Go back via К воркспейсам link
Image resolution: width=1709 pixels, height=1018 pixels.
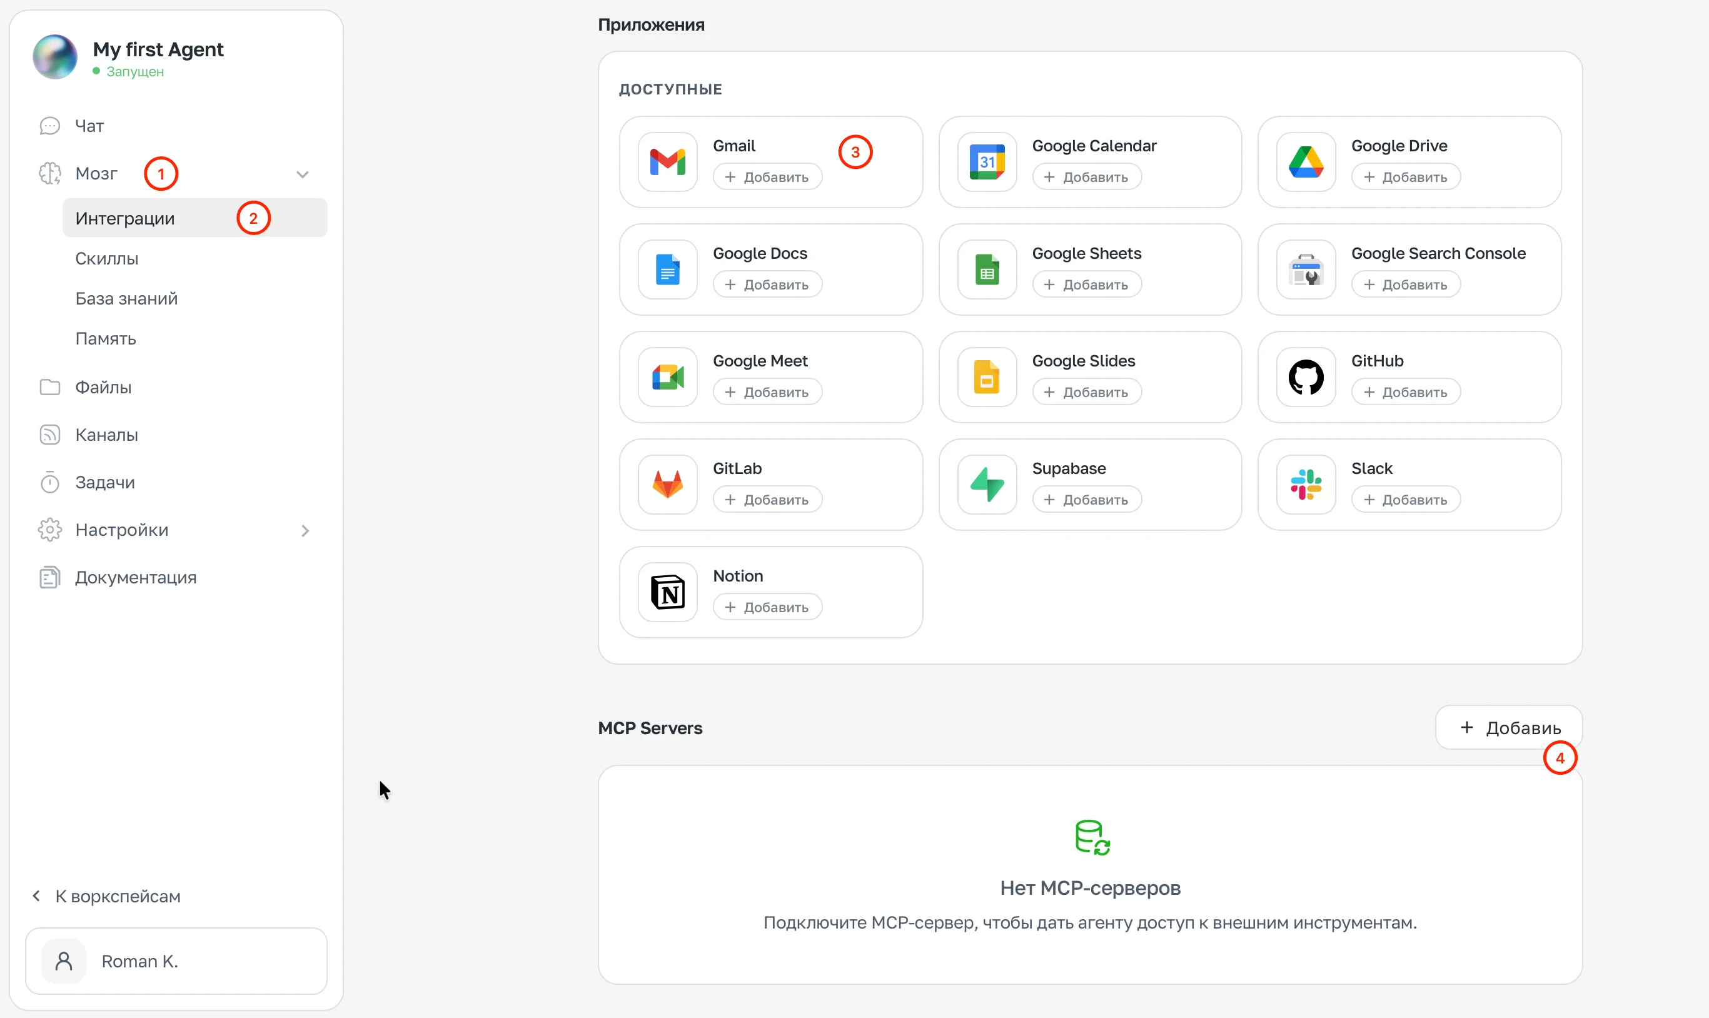106,897
